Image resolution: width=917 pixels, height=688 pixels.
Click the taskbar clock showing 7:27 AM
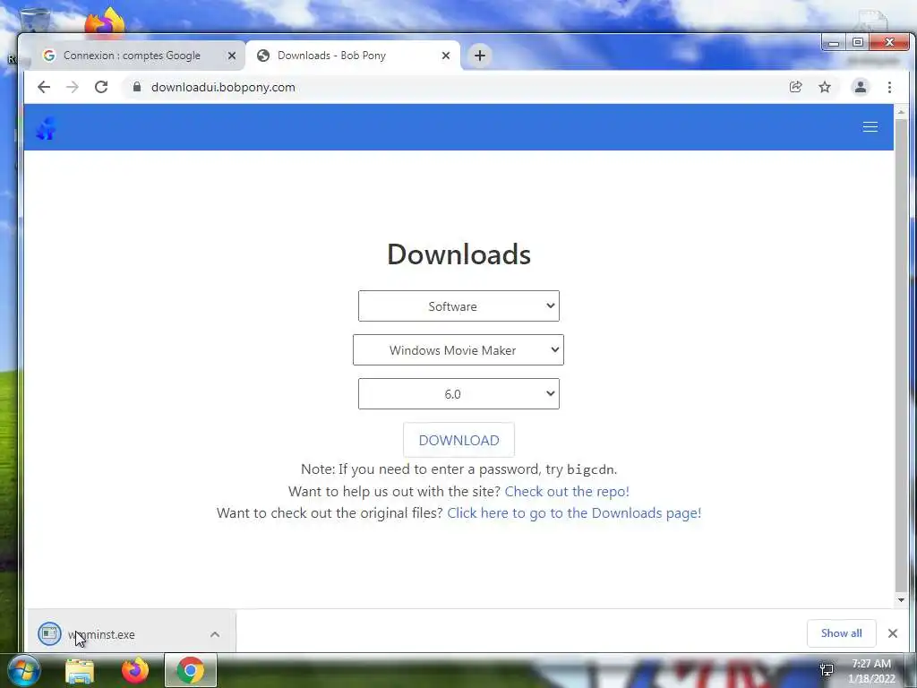click(x=871, y=671)
